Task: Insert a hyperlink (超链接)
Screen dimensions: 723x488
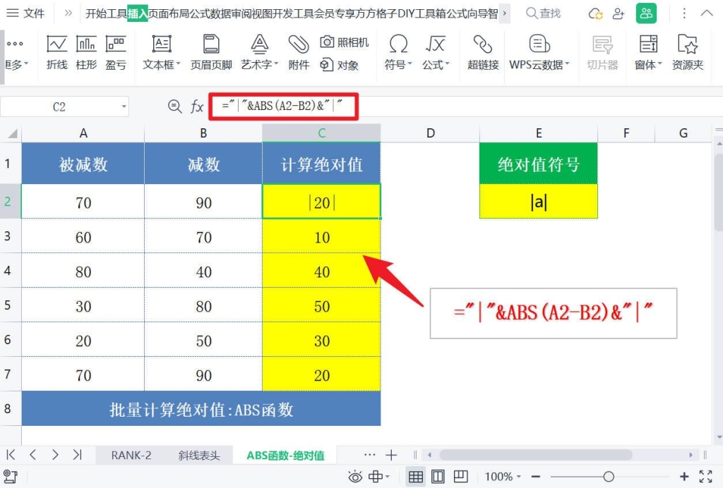Action: coord(483,52)
